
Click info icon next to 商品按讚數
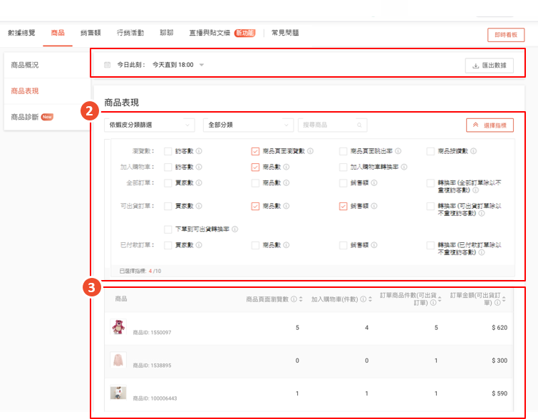(475, 151)
